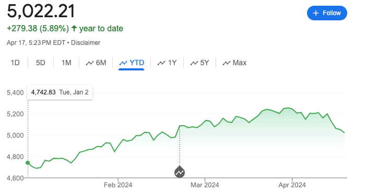Select the 1D time range tab
The width and height of the screenshot is (366, 193).
(x=15, y=63)
